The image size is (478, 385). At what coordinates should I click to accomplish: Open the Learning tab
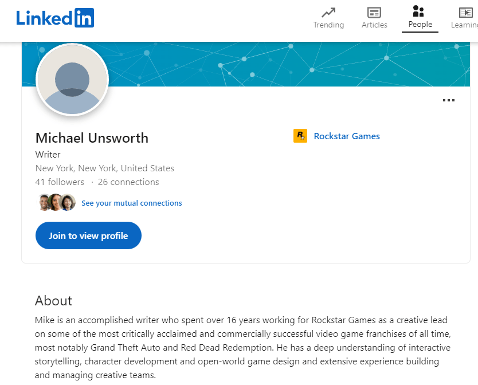pyautogui.click(x=465, y=18)
